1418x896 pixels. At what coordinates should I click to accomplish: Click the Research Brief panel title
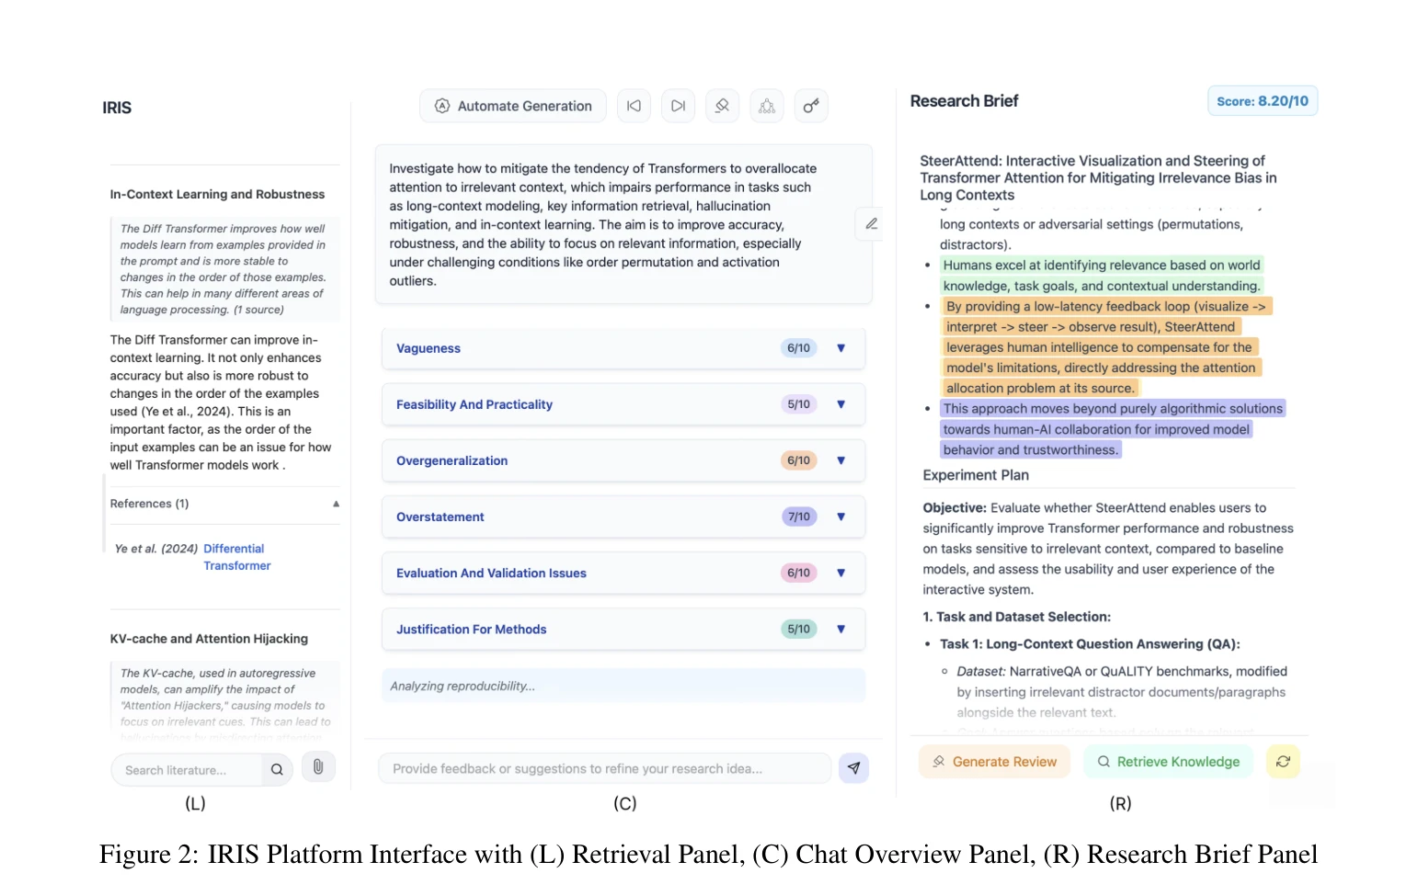click(x=964, y=101)
